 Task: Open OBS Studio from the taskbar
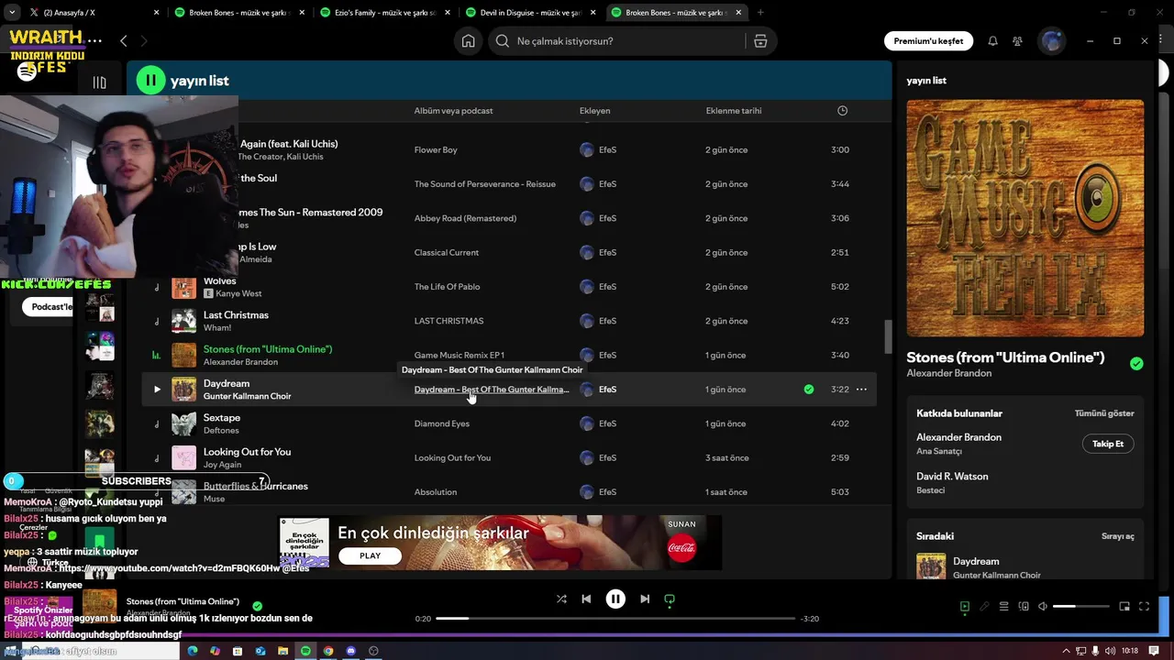373,651
